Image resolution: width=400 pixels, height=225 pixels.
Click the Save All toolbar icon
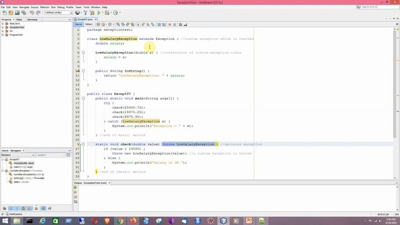coord(24,12)
